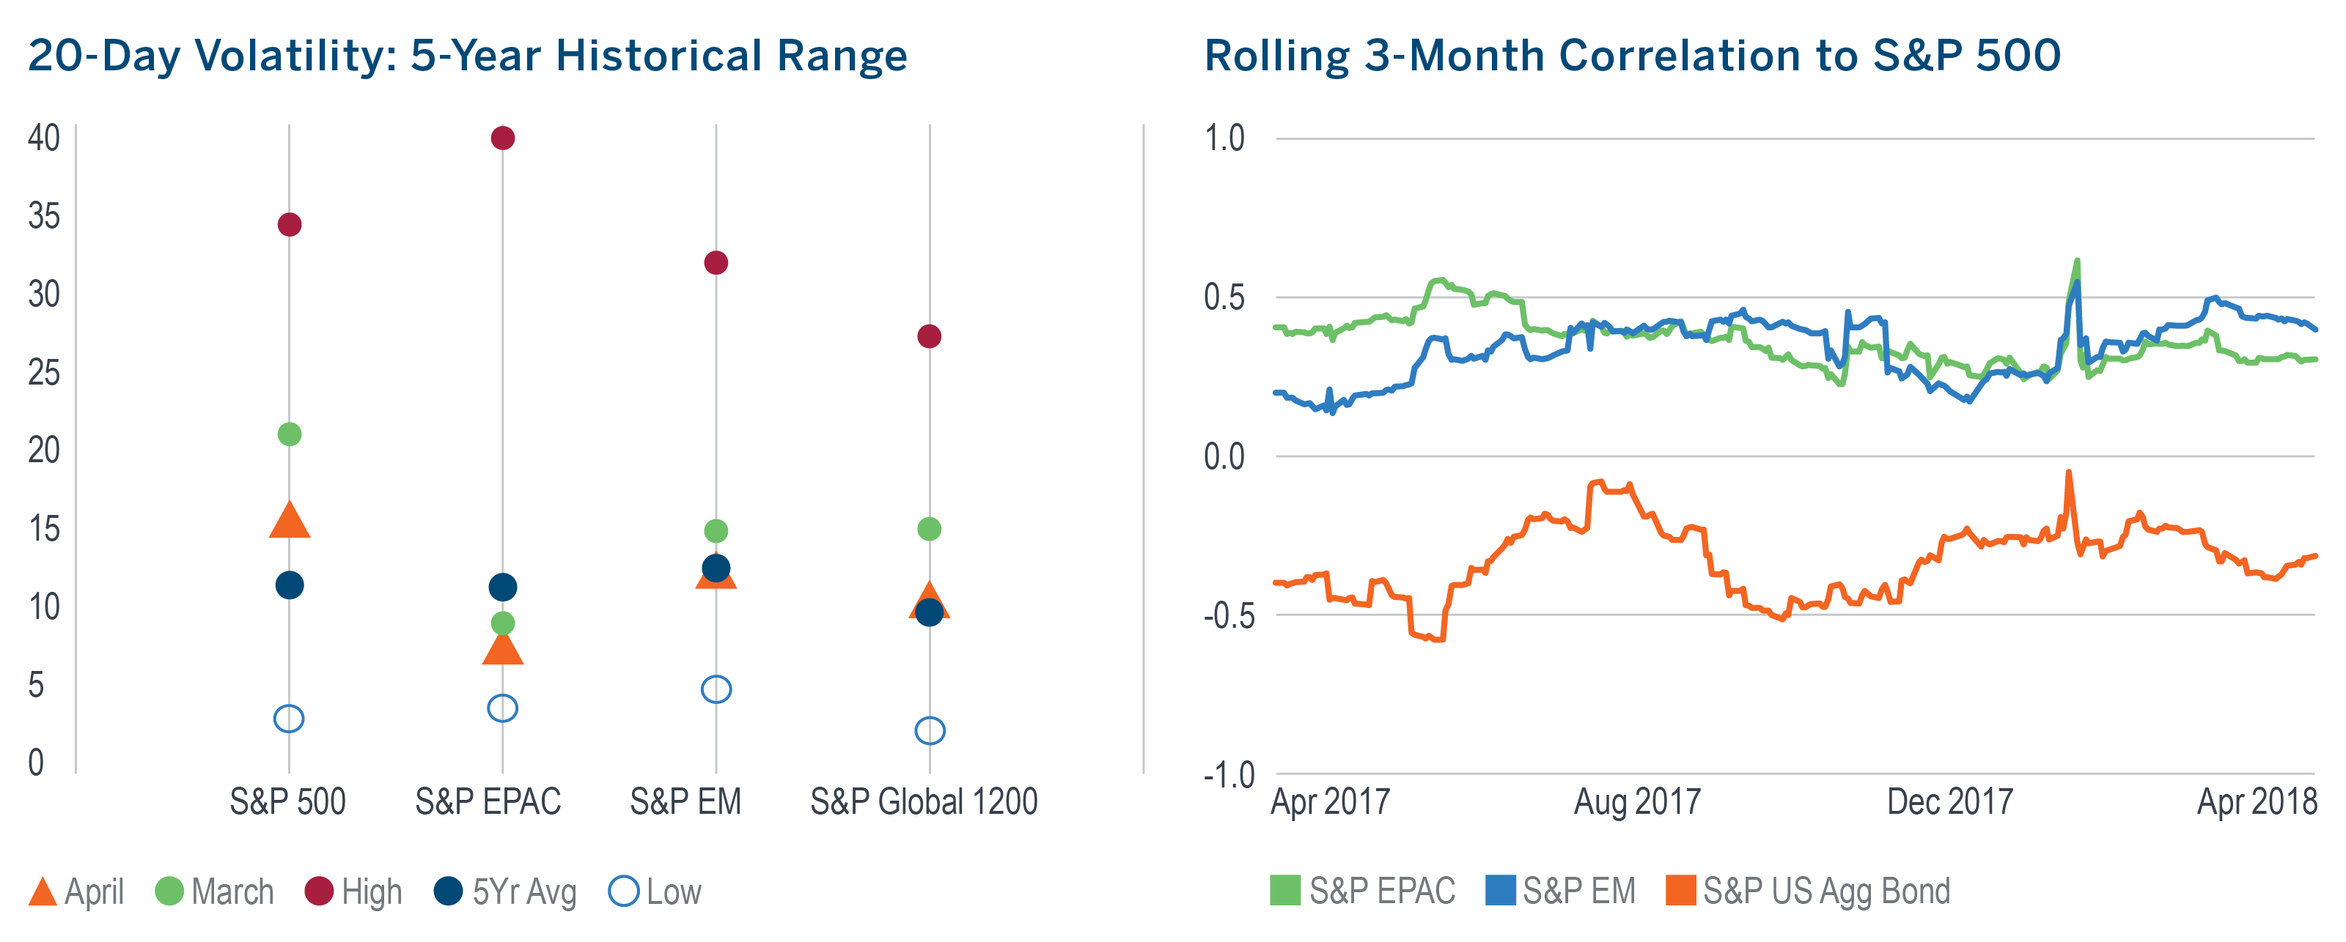Viewport: 2346px width, 942px height.
Task: Select the Dec 2017 date axis label
Action: (1949, 802)
